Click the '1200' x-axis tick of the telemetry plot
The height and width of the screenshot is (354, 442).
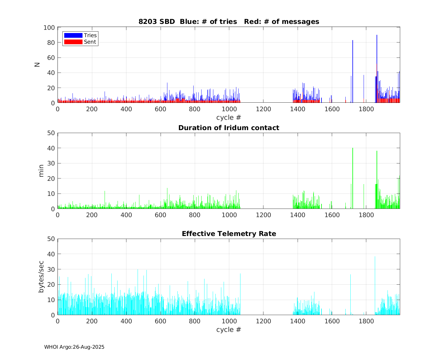(x=263, y=321)
